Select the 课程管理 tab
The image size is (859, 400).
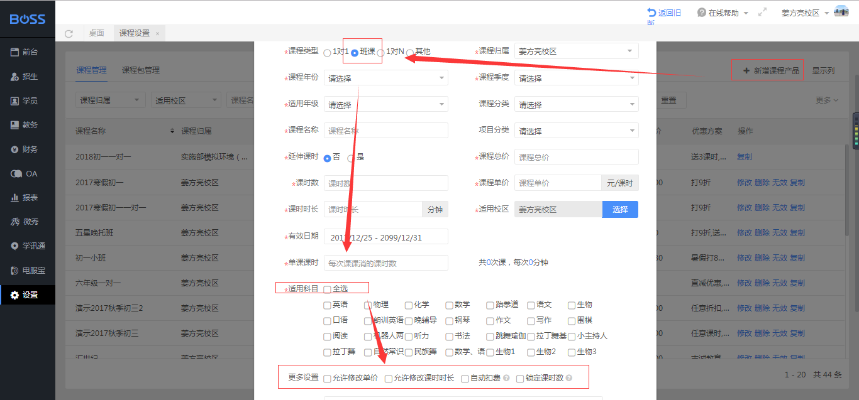tap(92, 70)
